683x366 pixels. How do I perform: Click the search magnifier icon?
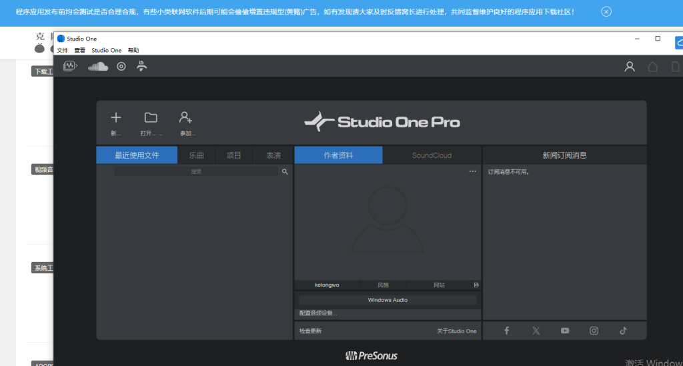285,172
